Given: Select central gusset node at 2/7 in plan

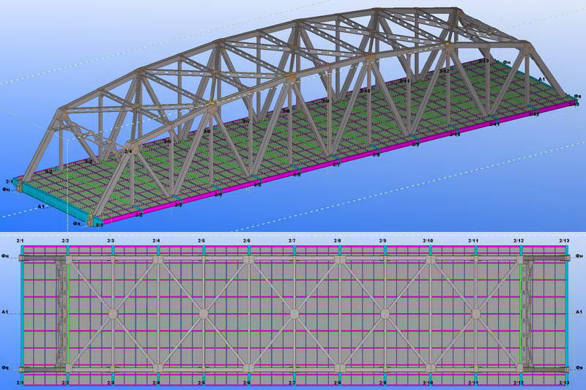Looking at the screenshot, I should pos(294,314).
